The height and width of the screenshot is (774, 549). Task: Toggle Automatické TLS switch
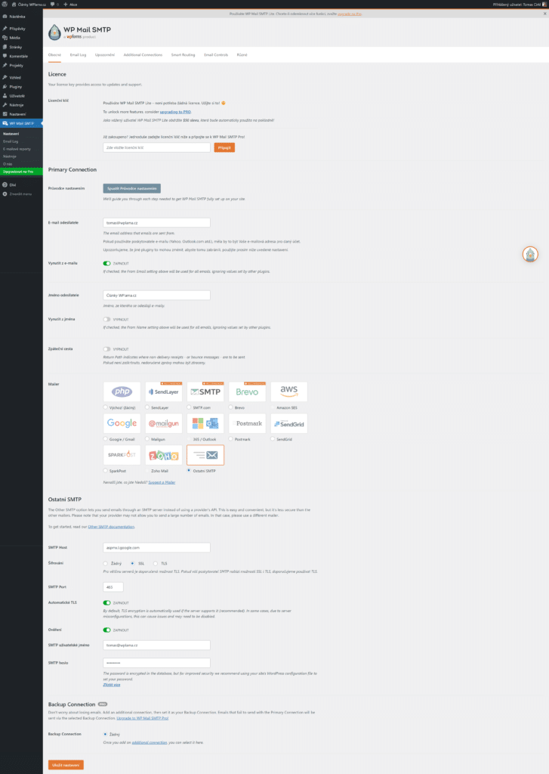coord(106,602)
